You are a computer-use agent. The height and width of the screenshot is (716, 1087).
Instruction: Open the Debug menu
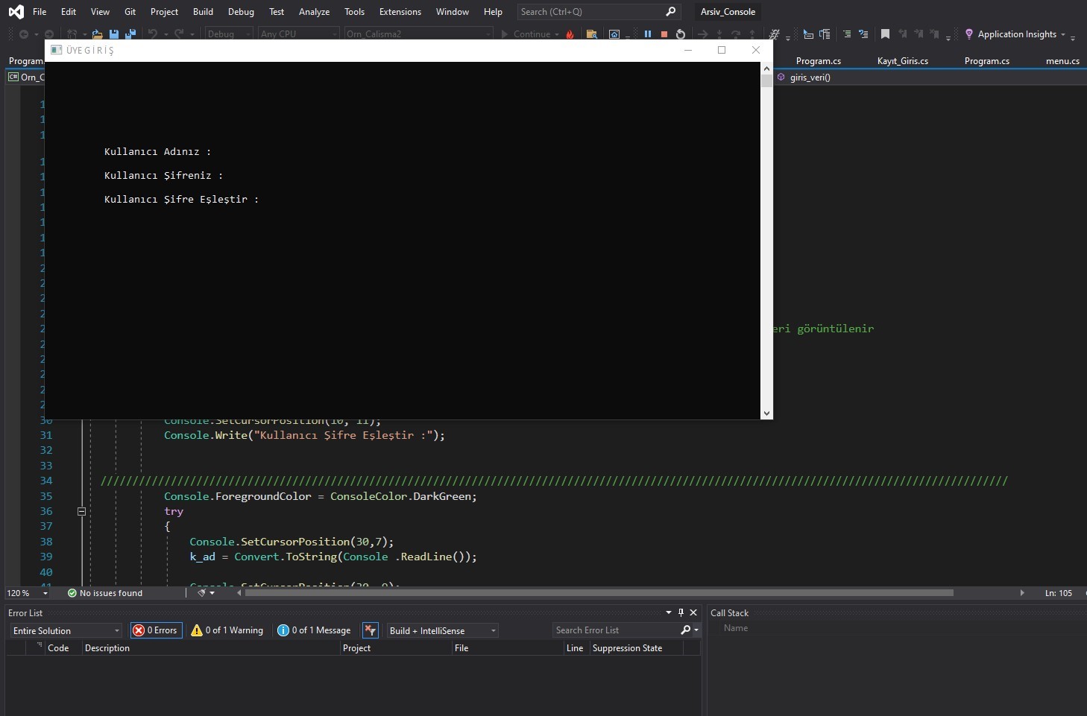(x=241, y=12)
